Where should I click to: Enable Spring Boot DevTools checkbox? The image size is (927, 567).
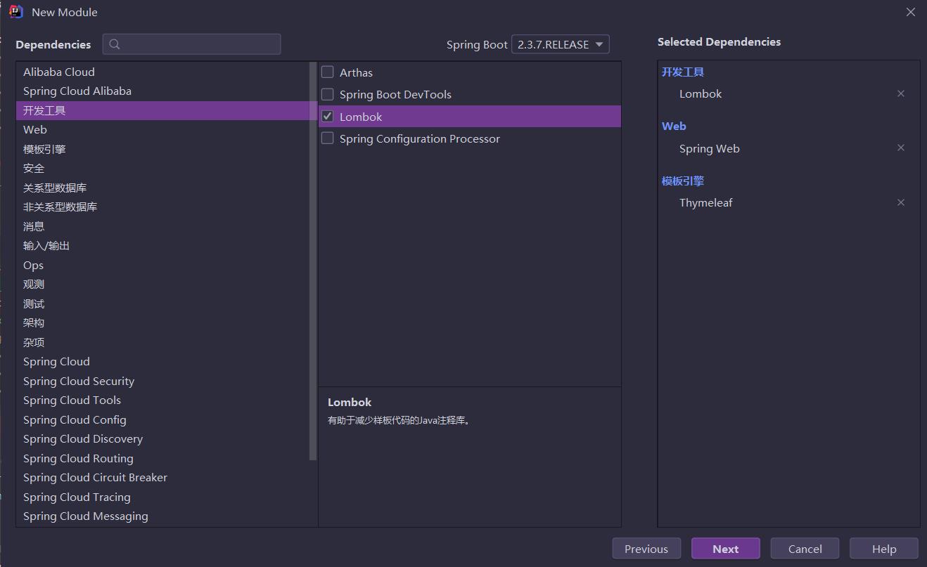pos(328,94)
